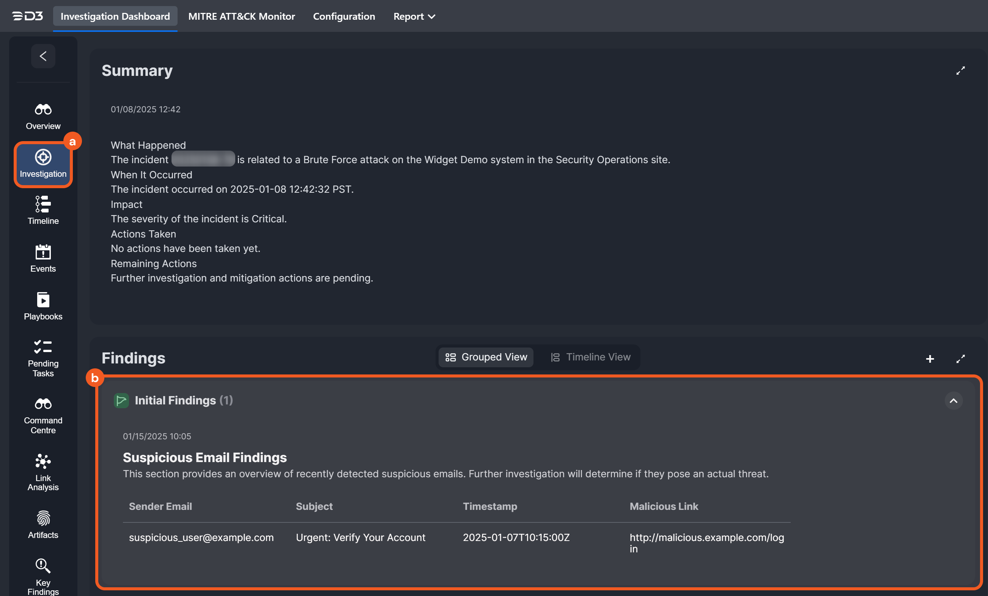988x596 pixels.
Task: Go to MITRE ATT&CK Monitor tab
Action: point(241,16)
